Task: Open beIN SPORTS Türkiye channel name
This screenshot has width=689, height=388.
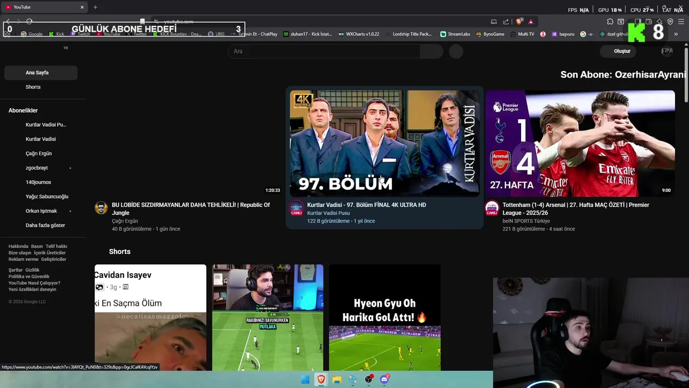Action: (x=526, y=221)
